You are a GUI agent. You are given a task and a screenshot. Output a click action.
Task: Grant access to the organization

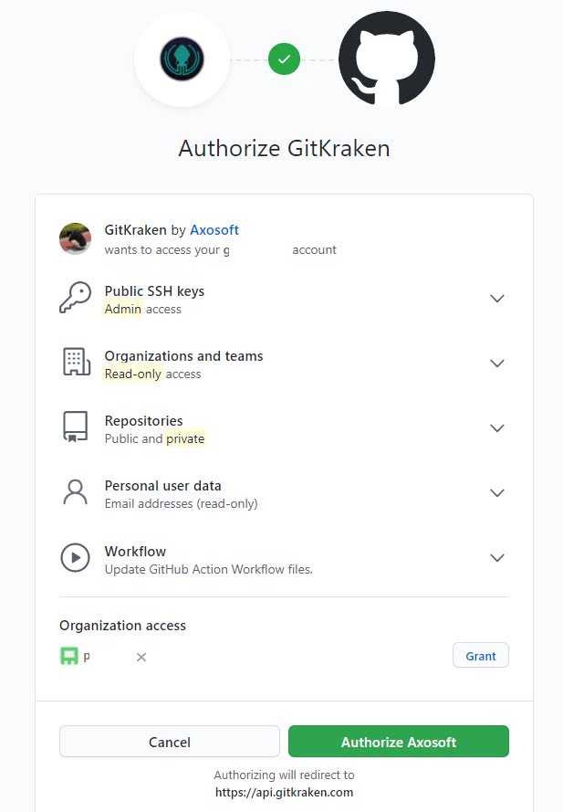481,656
